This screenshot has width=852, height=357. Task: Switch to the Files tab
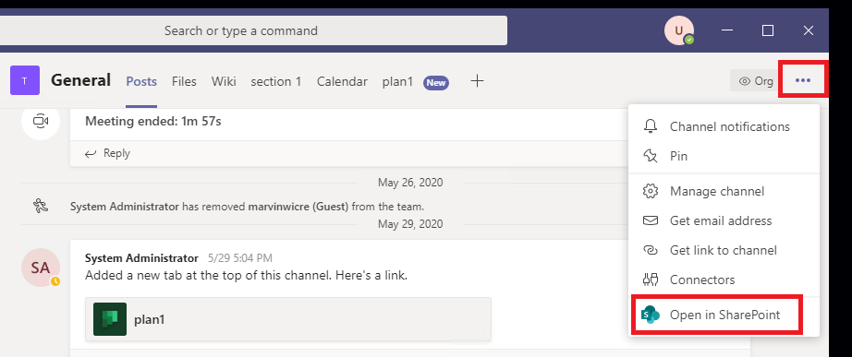pos(184,81)
